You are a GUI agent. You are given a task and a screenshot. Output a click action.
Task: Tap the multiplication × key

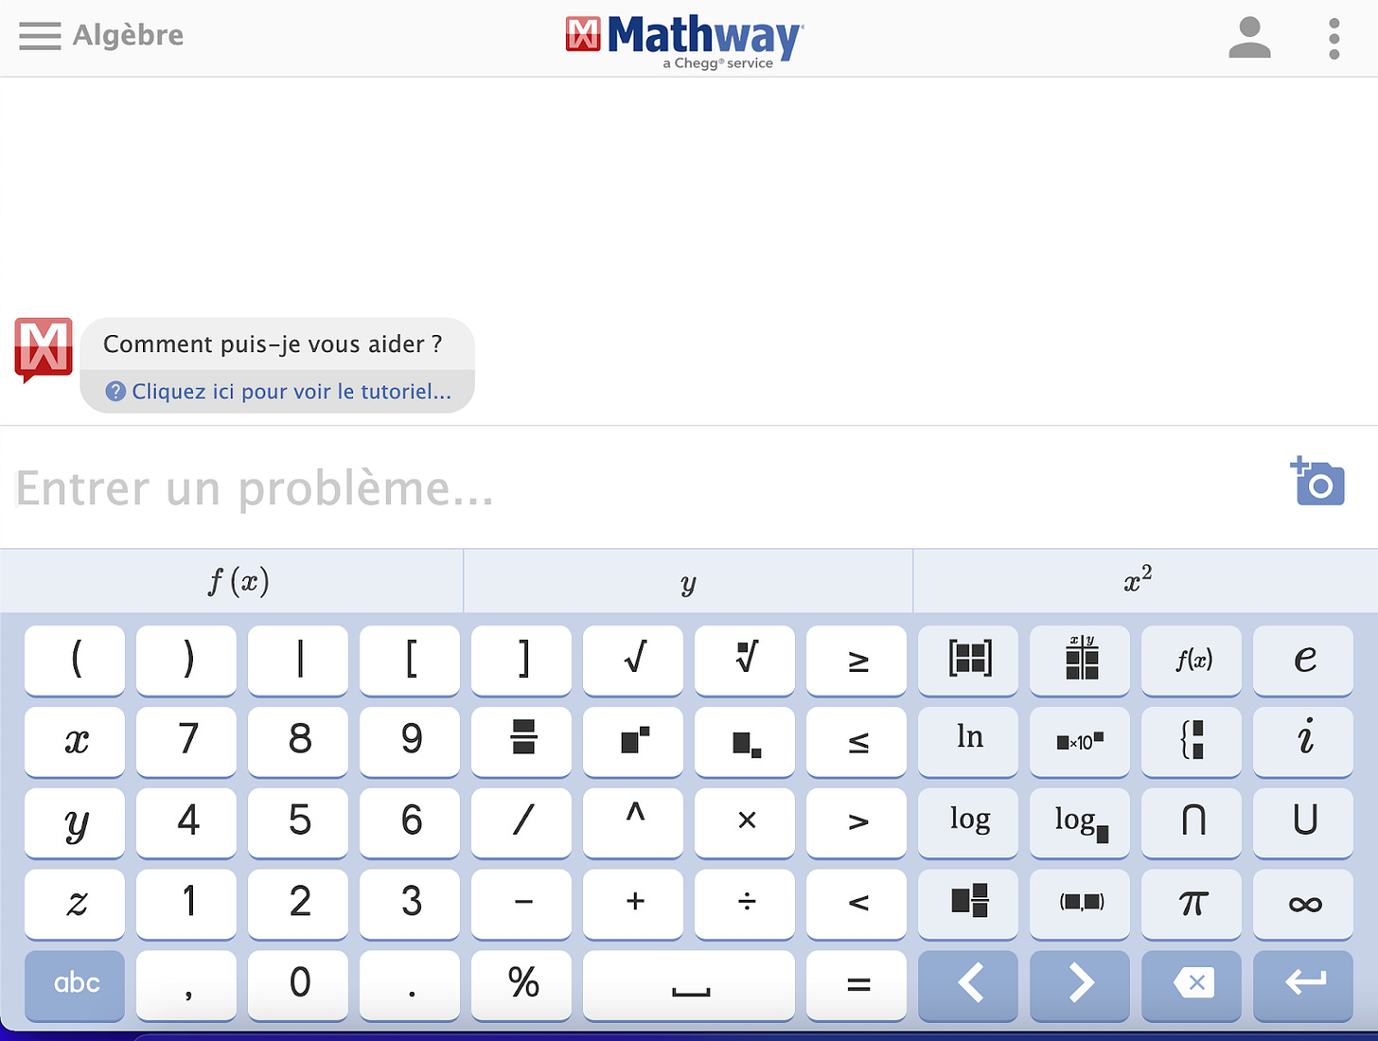point(745,823)
